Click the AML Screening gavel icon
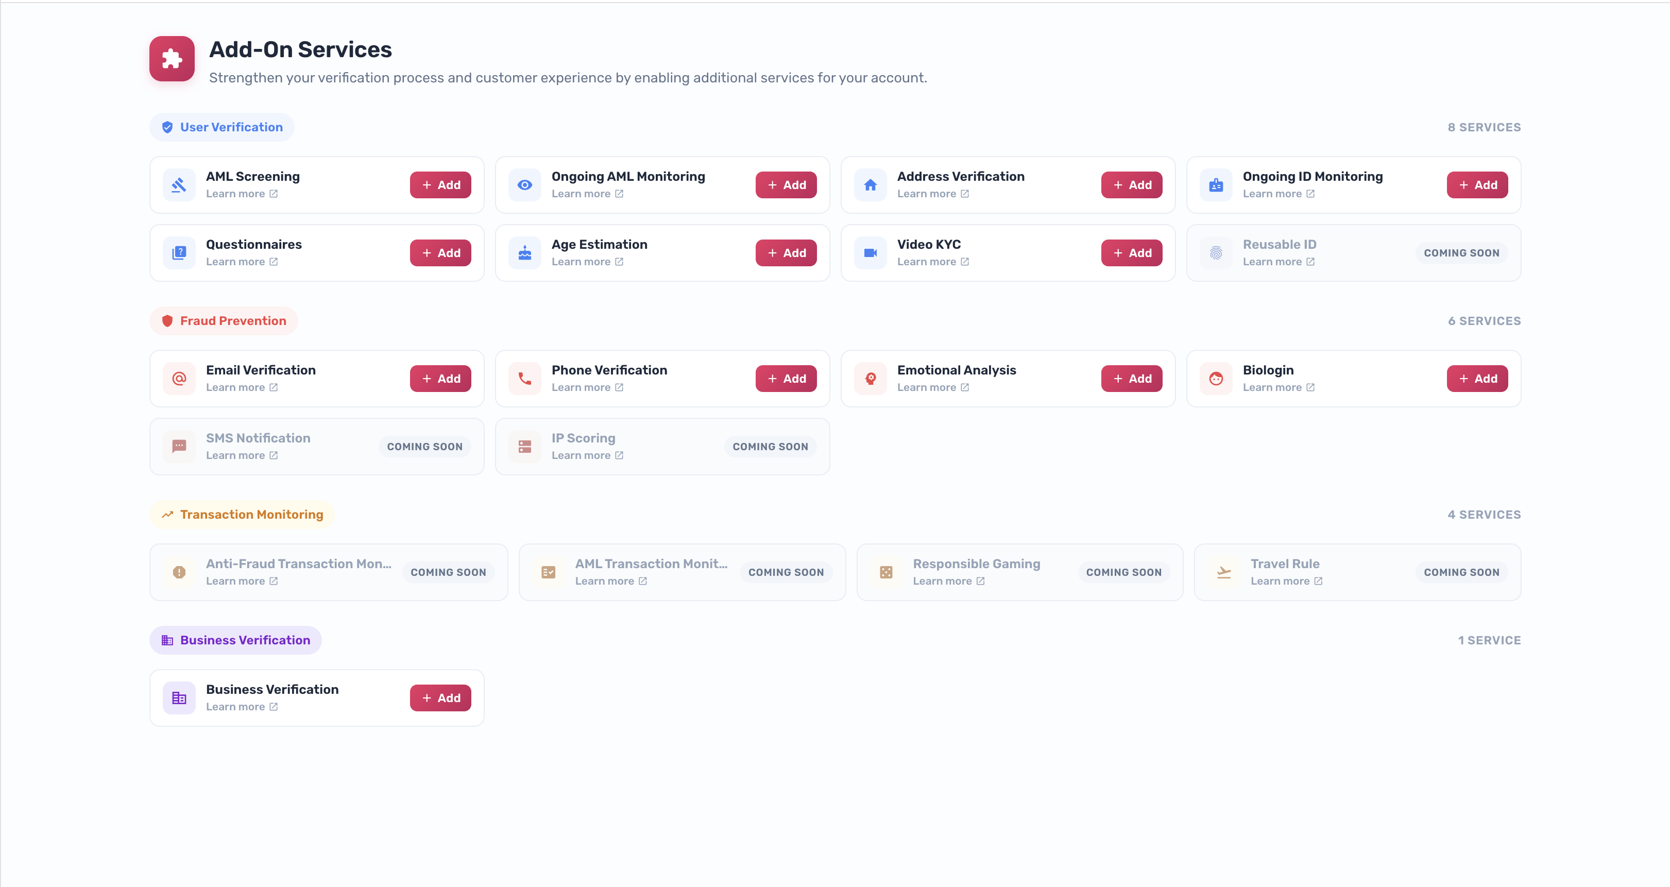1670x887 pixels. click(179, 185)
